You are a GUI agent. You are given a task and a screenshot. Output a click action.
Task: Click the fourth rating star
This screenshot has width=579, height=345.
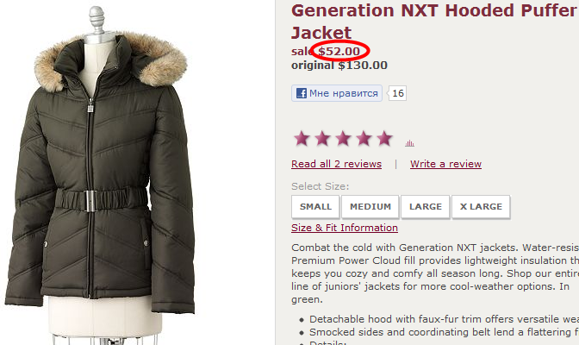(364, 139)
